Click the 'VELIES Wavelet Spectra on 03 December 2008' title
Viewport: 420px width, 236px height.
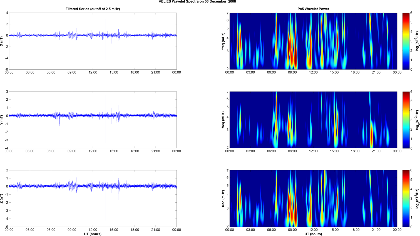click(197, 2)
